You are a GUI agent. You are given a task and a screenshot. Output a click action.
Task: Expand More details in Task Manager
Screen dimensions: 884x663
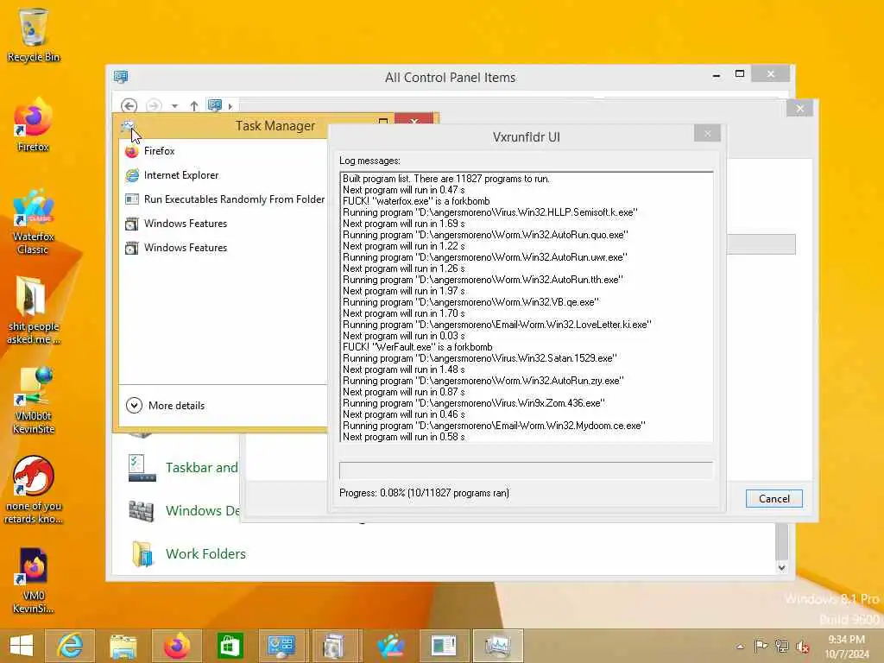coord(166,406)
